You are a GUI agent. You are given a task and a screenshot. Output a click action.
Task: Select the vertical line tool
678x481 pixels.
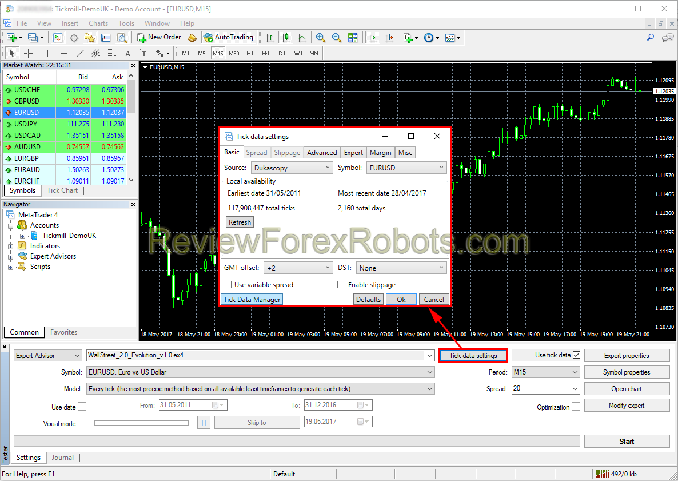[x=47, y=53]
